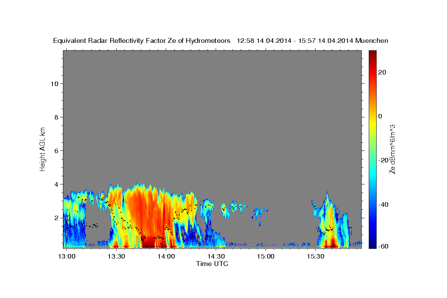
Task: Click the 'Height AGL km' axis label
Action: tap(42, 149)
